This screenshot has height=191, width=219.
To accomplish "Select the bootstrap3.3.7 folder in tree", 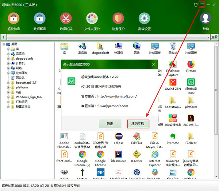I will (x=26, y=83).
